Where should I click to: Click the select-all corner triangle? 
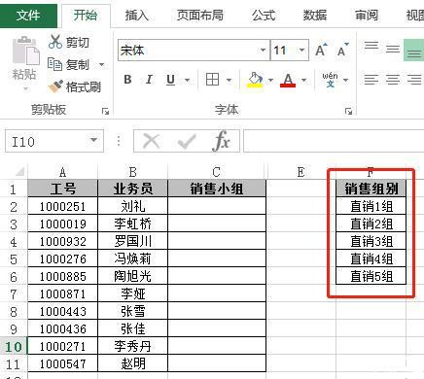(20, 172)
